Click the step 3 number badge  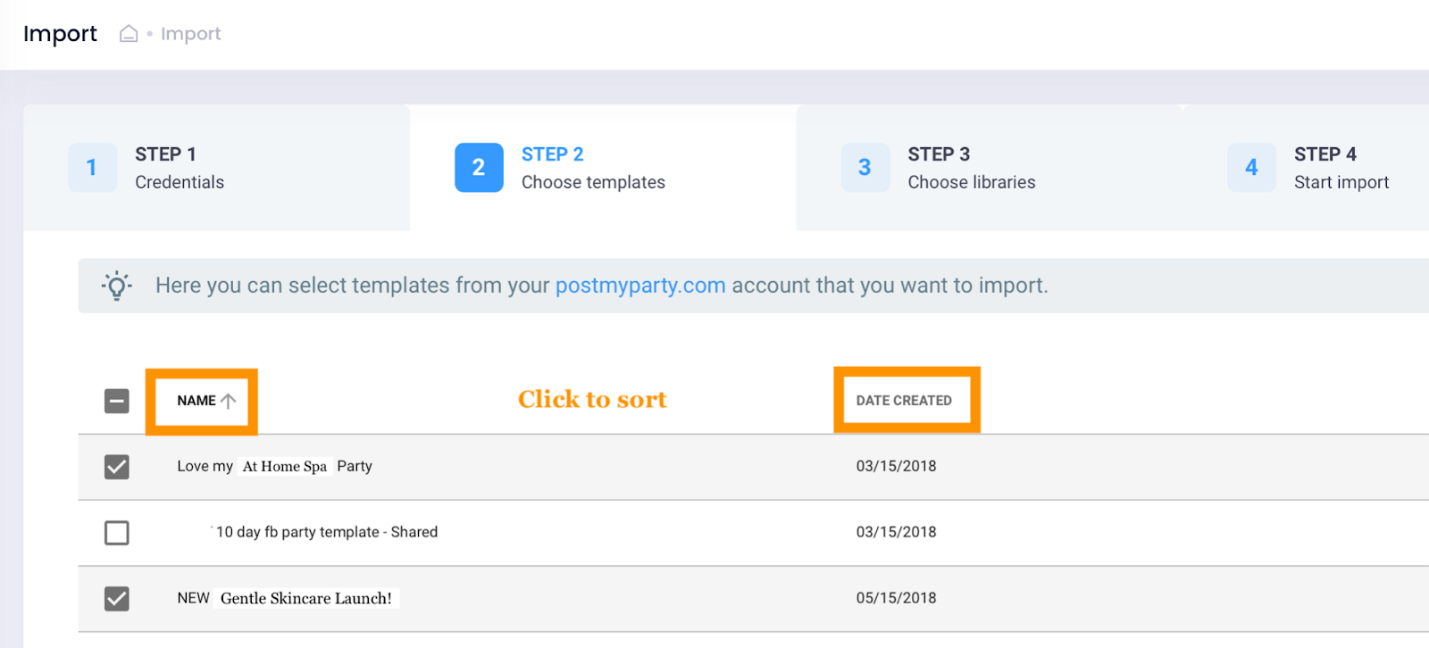865,168
